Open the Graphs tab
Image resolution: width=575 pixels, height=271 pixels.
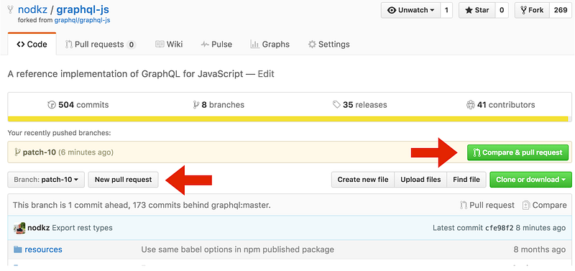pyautogui.click(x=270, y=45)
